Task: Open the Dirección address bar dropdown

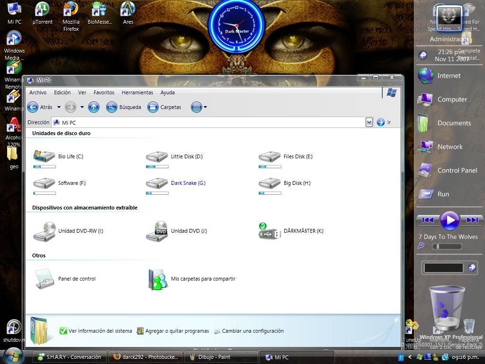Action: point(369,123)
